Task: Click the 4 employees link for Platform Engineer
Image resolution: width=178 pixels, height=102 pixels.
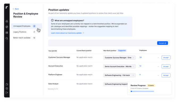Action: coord(140,74)
